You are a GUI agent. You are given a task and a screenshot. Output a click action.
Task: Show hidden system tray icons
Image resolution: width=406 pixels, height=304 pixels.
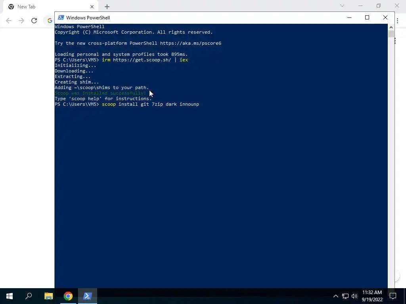coord(335,296)
